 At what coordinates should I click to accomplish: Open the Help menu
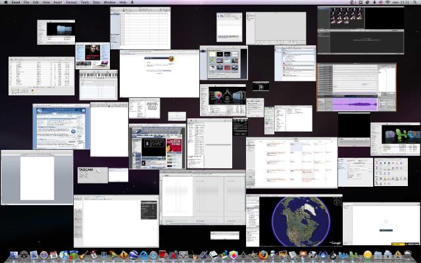123,2
